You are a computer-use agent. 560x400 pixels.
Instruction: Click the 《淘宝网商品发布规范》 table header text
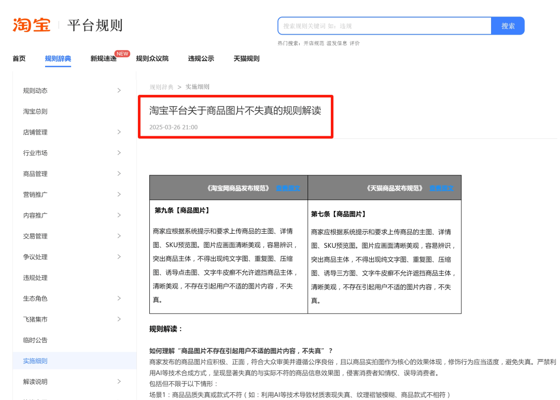(x=237, y=188)
